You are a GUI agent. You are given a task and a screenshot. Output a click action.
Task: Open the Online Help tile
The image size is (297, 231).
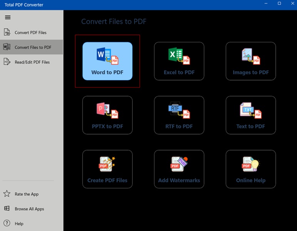click(251, 169)
